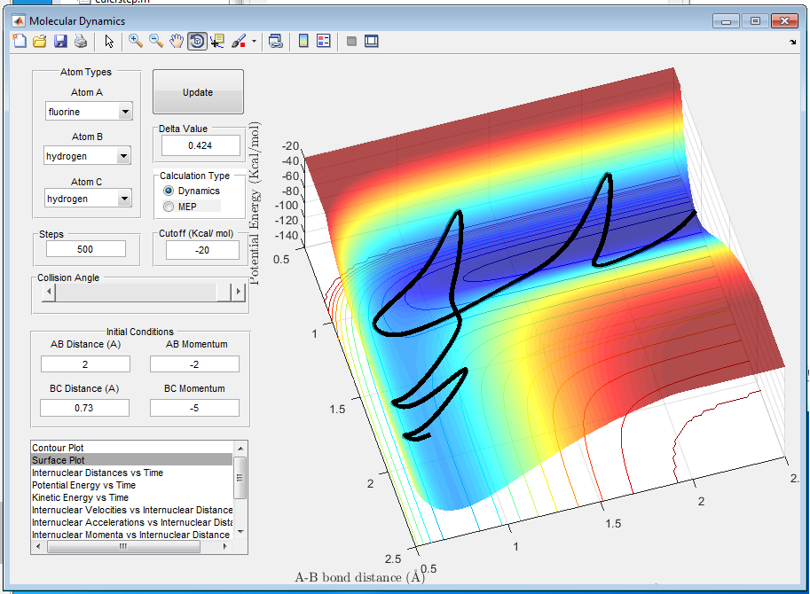Insert a colorbar from the toolbar
The height and width of the screenshot is (594, 810).
coord(303,41)
